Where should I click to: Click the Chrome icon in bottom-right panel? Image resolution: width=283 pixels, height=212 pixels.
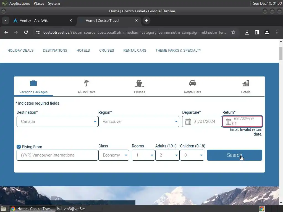point(262,209)
